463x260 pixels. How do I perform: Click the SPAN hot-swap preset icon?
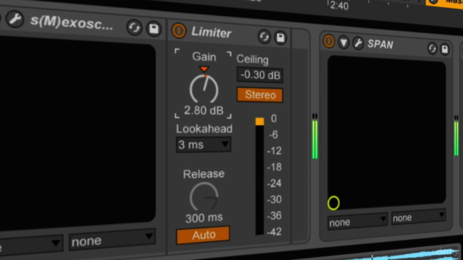tap(433, 48)
